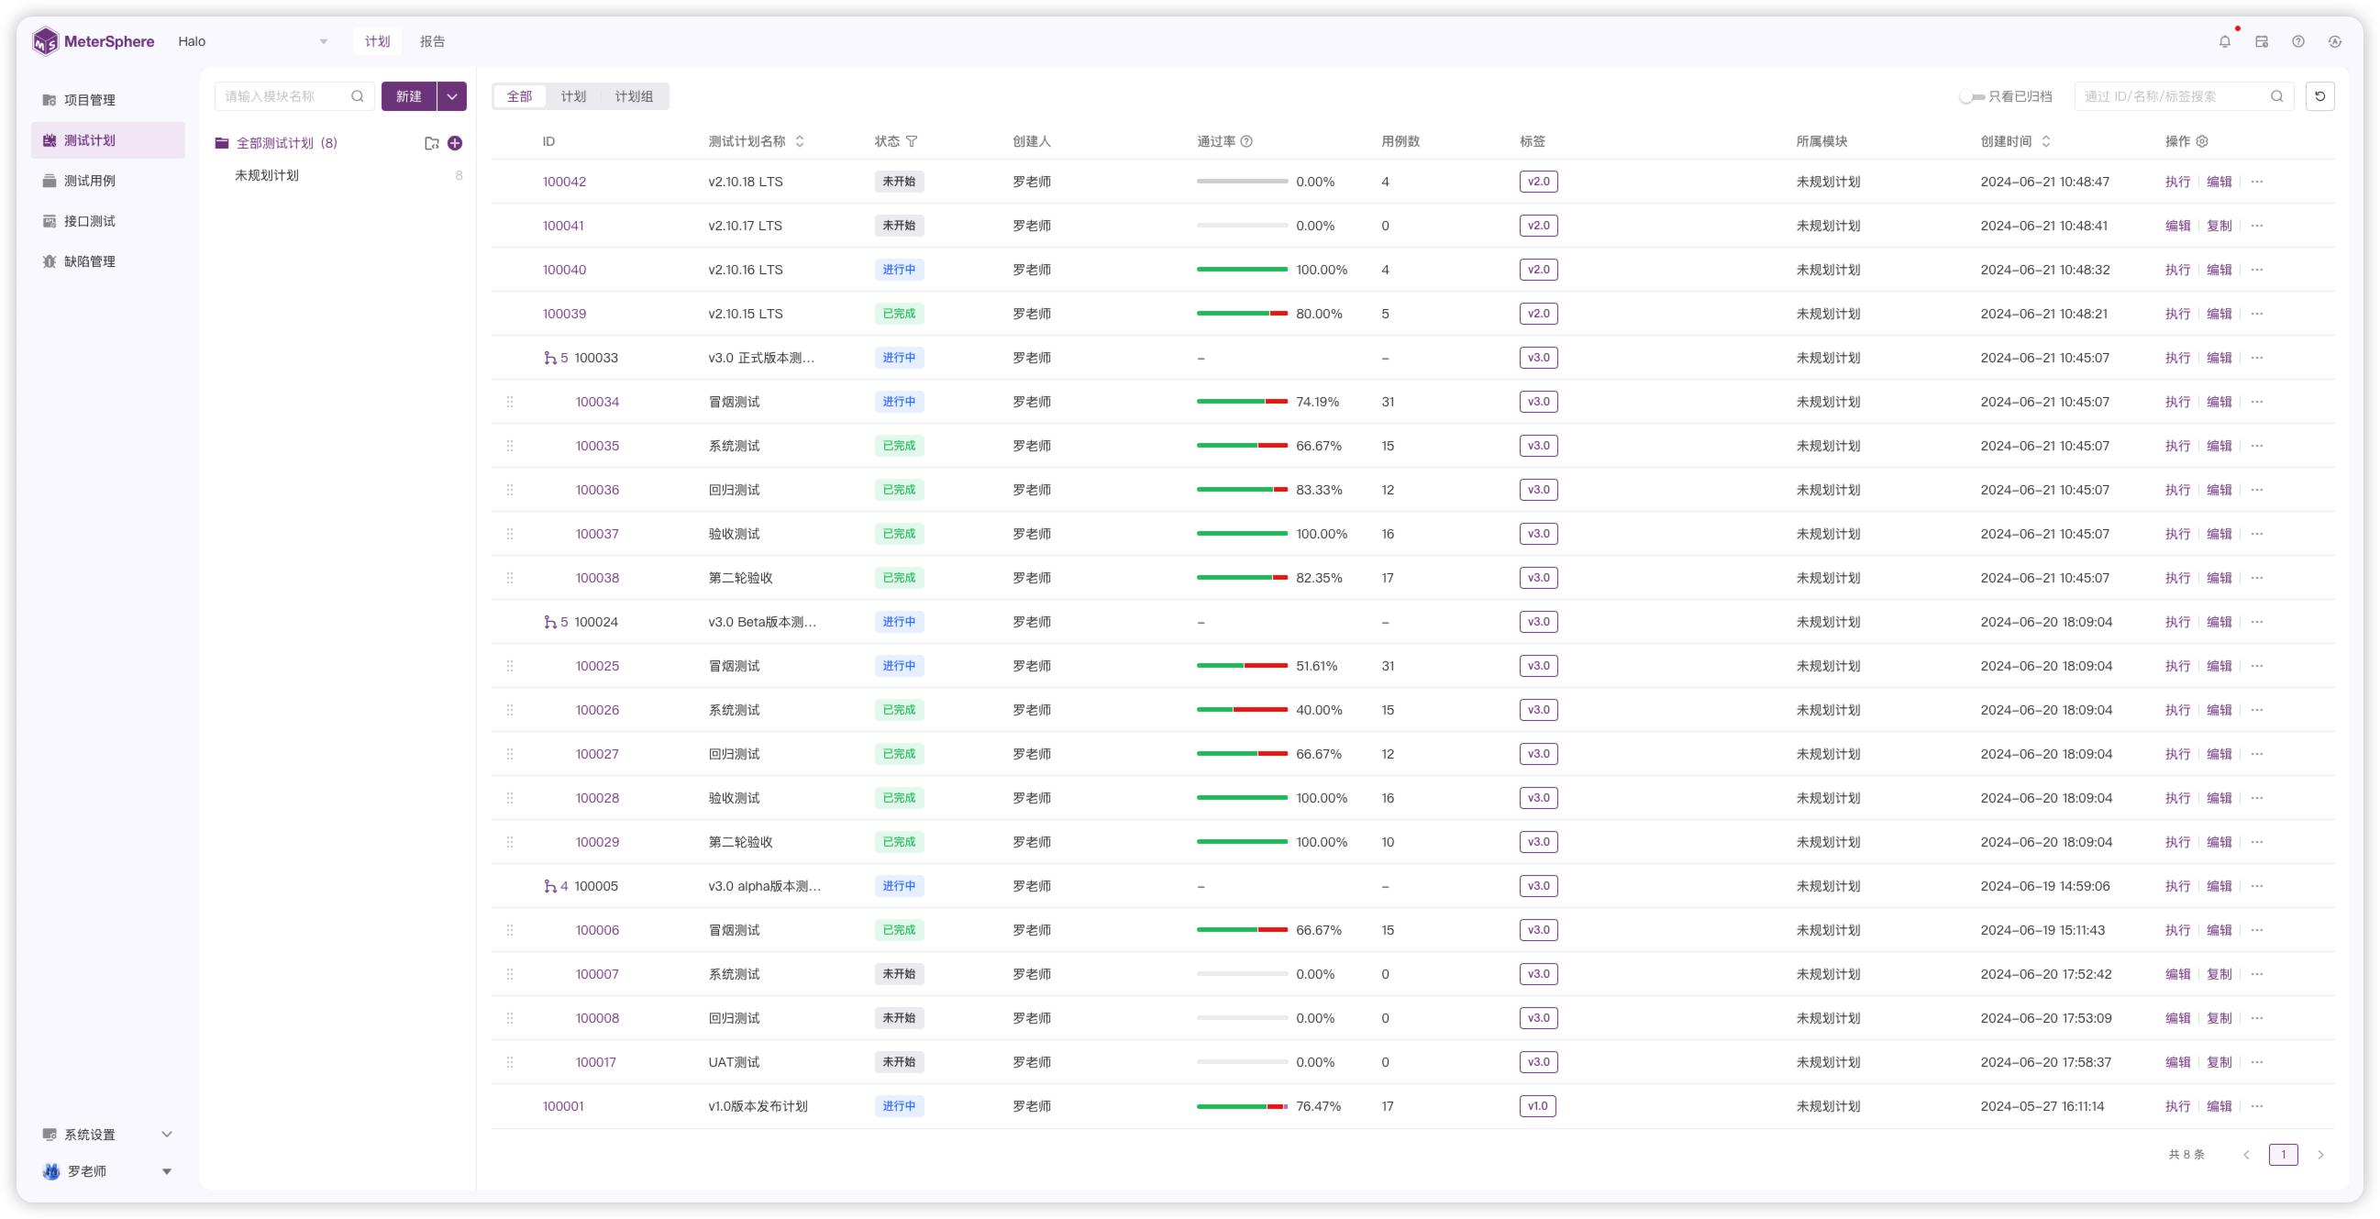
Task: Open the table column settings gear icon
Action: 2202,141
